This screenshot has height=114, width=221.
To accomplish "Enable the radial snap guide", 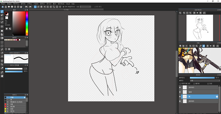I will click(48, 7).
